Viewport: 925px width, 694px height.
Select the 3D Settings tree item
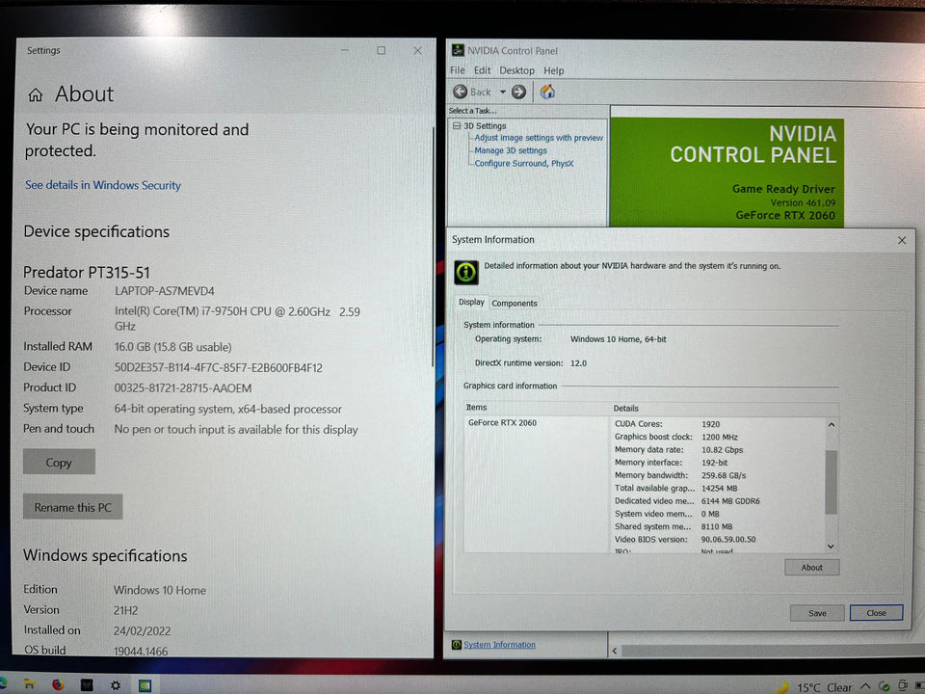pyautogui.click(x=485, y=125)
